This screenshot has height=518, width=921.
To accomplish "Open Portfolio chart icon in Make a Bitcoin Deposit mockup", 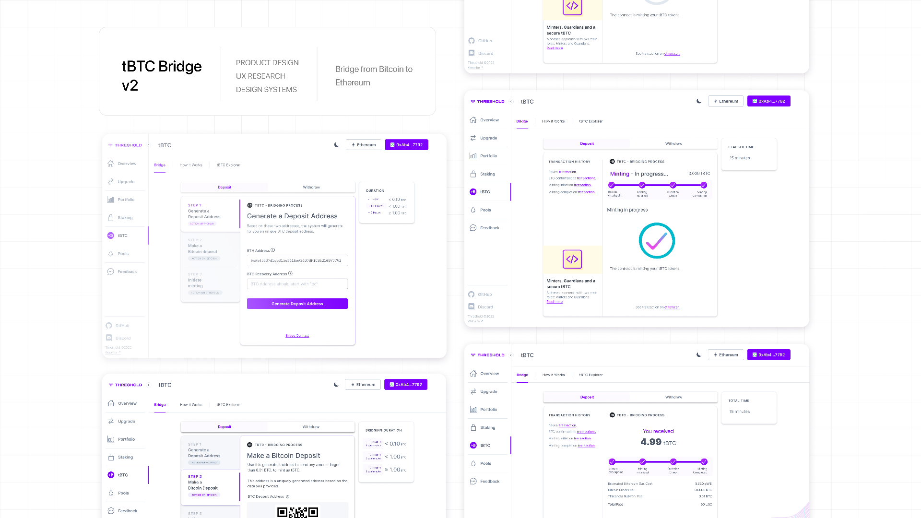I will 111,439.
